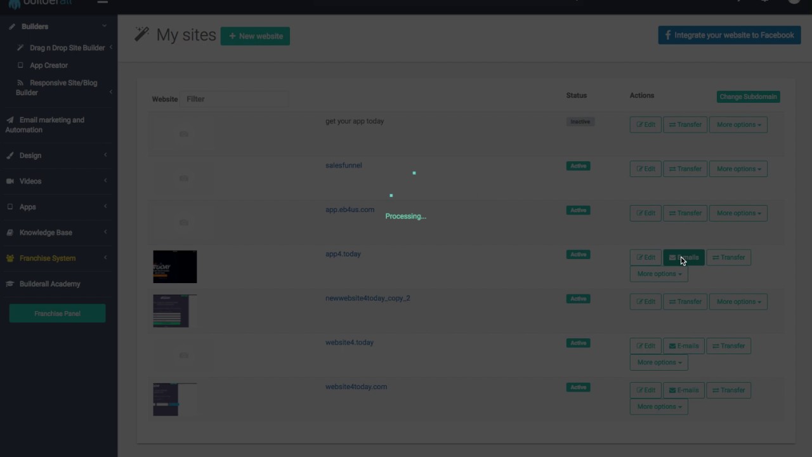Open More options for app.eb4us.com
Viewport: 812px width, 457px height.
[x=738, y=213]
